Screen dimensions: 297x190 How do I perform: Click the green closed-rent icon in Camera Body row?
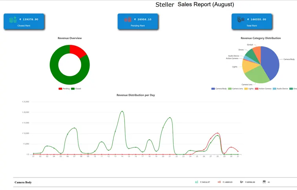[196, 182]
